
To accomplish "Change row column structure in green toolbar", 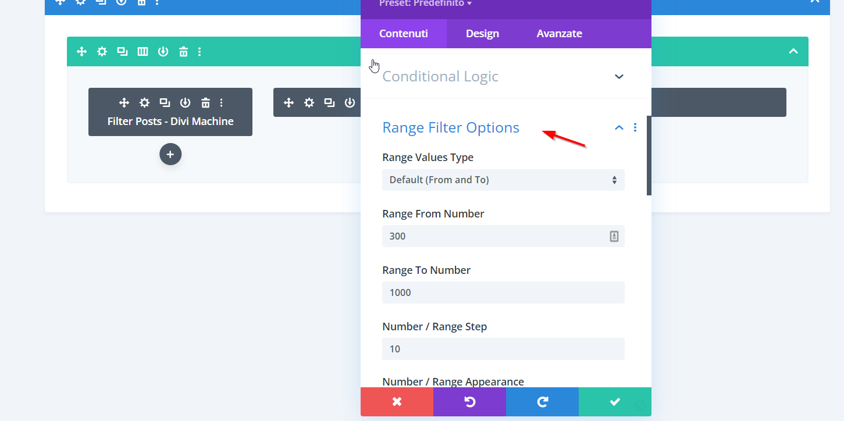I will click(143, 52).
